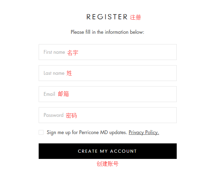Tick the Perricone MD updates checkbox
The height and width of the screenshot is (172, 214).
tap(41, 132)
